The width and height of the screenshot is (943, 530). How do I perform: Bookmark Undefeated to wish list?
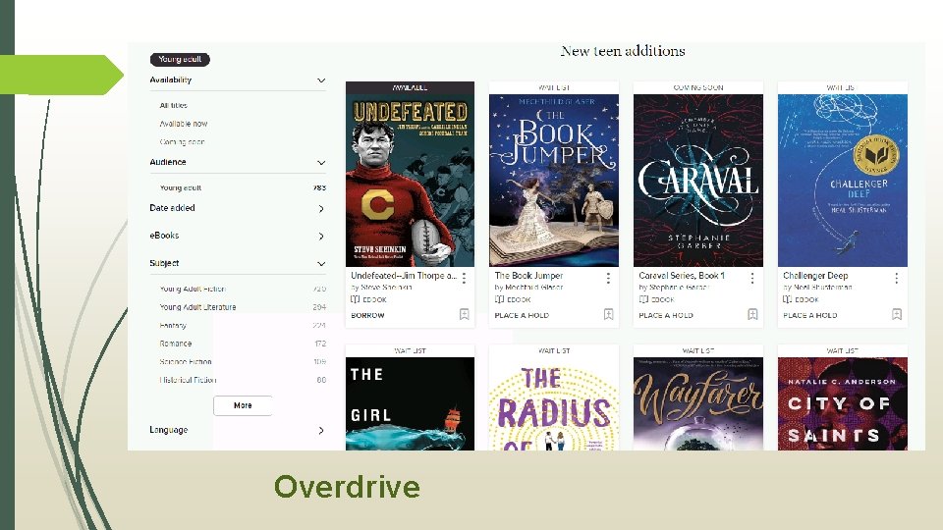[x=465, y=314]
